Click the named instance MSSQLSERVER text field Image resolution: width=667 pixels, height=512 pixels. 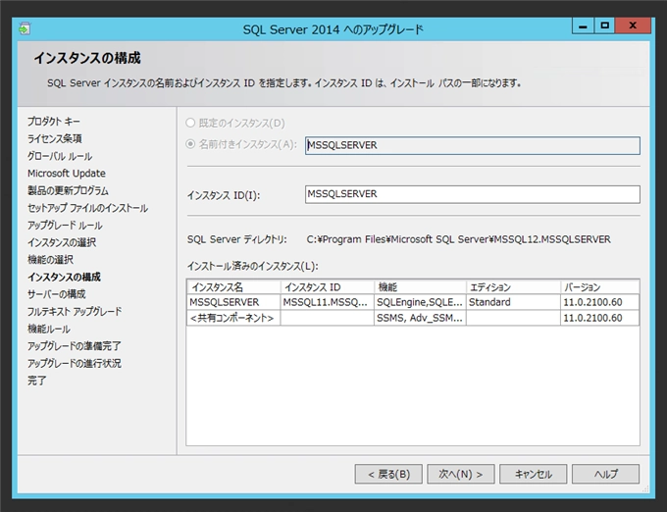472,145
